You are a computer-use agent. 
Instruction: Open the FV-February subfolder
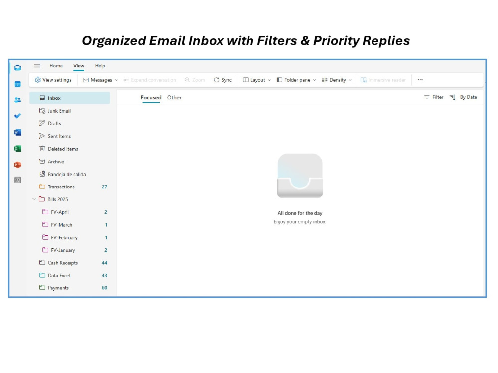coord(70,238)
